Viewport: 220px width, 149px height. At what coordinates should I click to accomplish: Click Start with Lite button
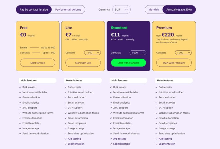[83, 63]
